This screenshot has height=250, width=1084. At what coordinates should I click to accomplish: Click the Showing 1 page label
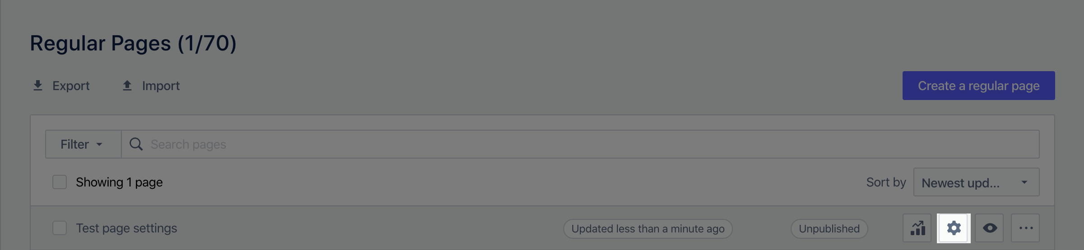119,182
